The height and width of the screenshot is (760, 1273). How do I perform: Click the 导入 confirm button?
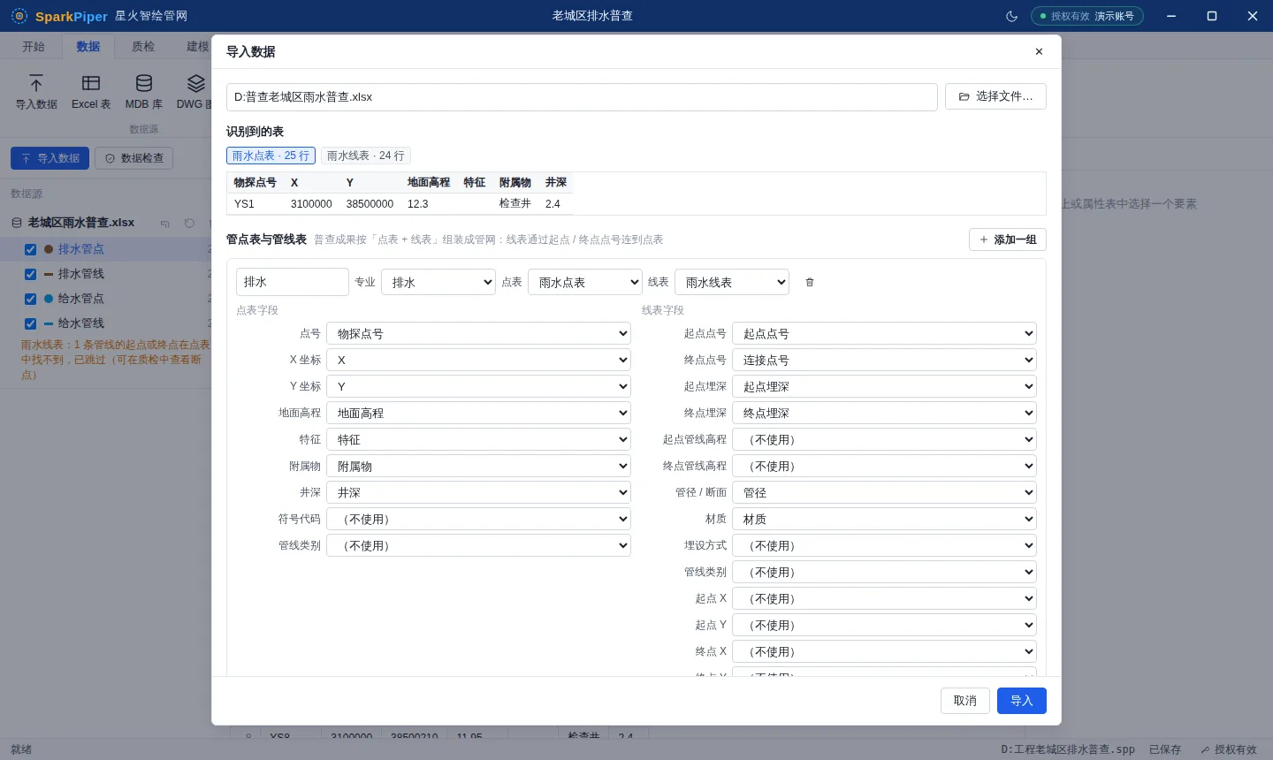click(1022, 701)
